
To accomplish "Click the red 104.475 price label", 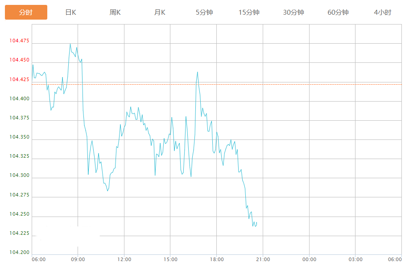I will click(19, 41).
